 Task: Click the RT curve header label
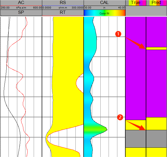(x=63, y=13)
